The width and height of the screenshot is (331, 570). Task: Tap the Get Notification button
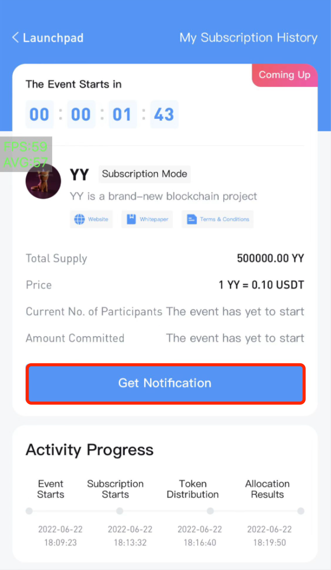tap(166, 383)
